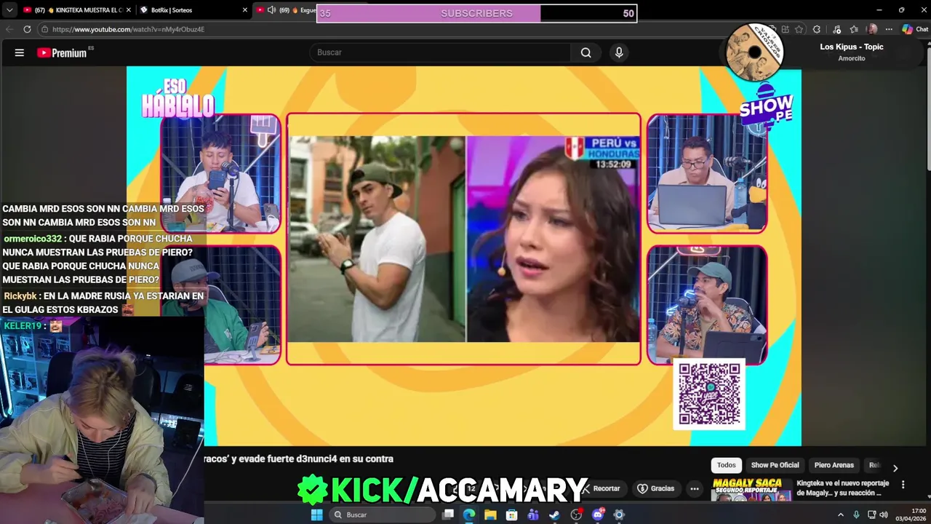Go back with the browser back arrow
This screenshot has width=931, height=524.
9,29
